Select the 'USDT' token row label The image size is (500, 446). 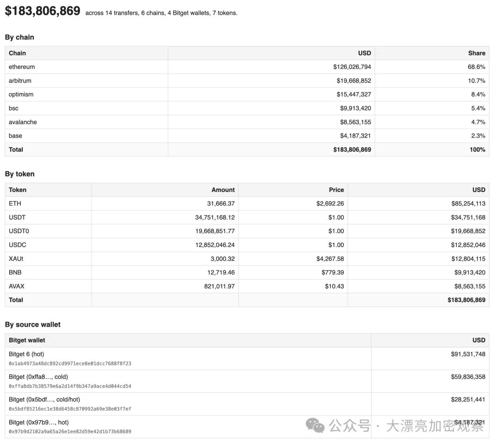tap(17, 217)
